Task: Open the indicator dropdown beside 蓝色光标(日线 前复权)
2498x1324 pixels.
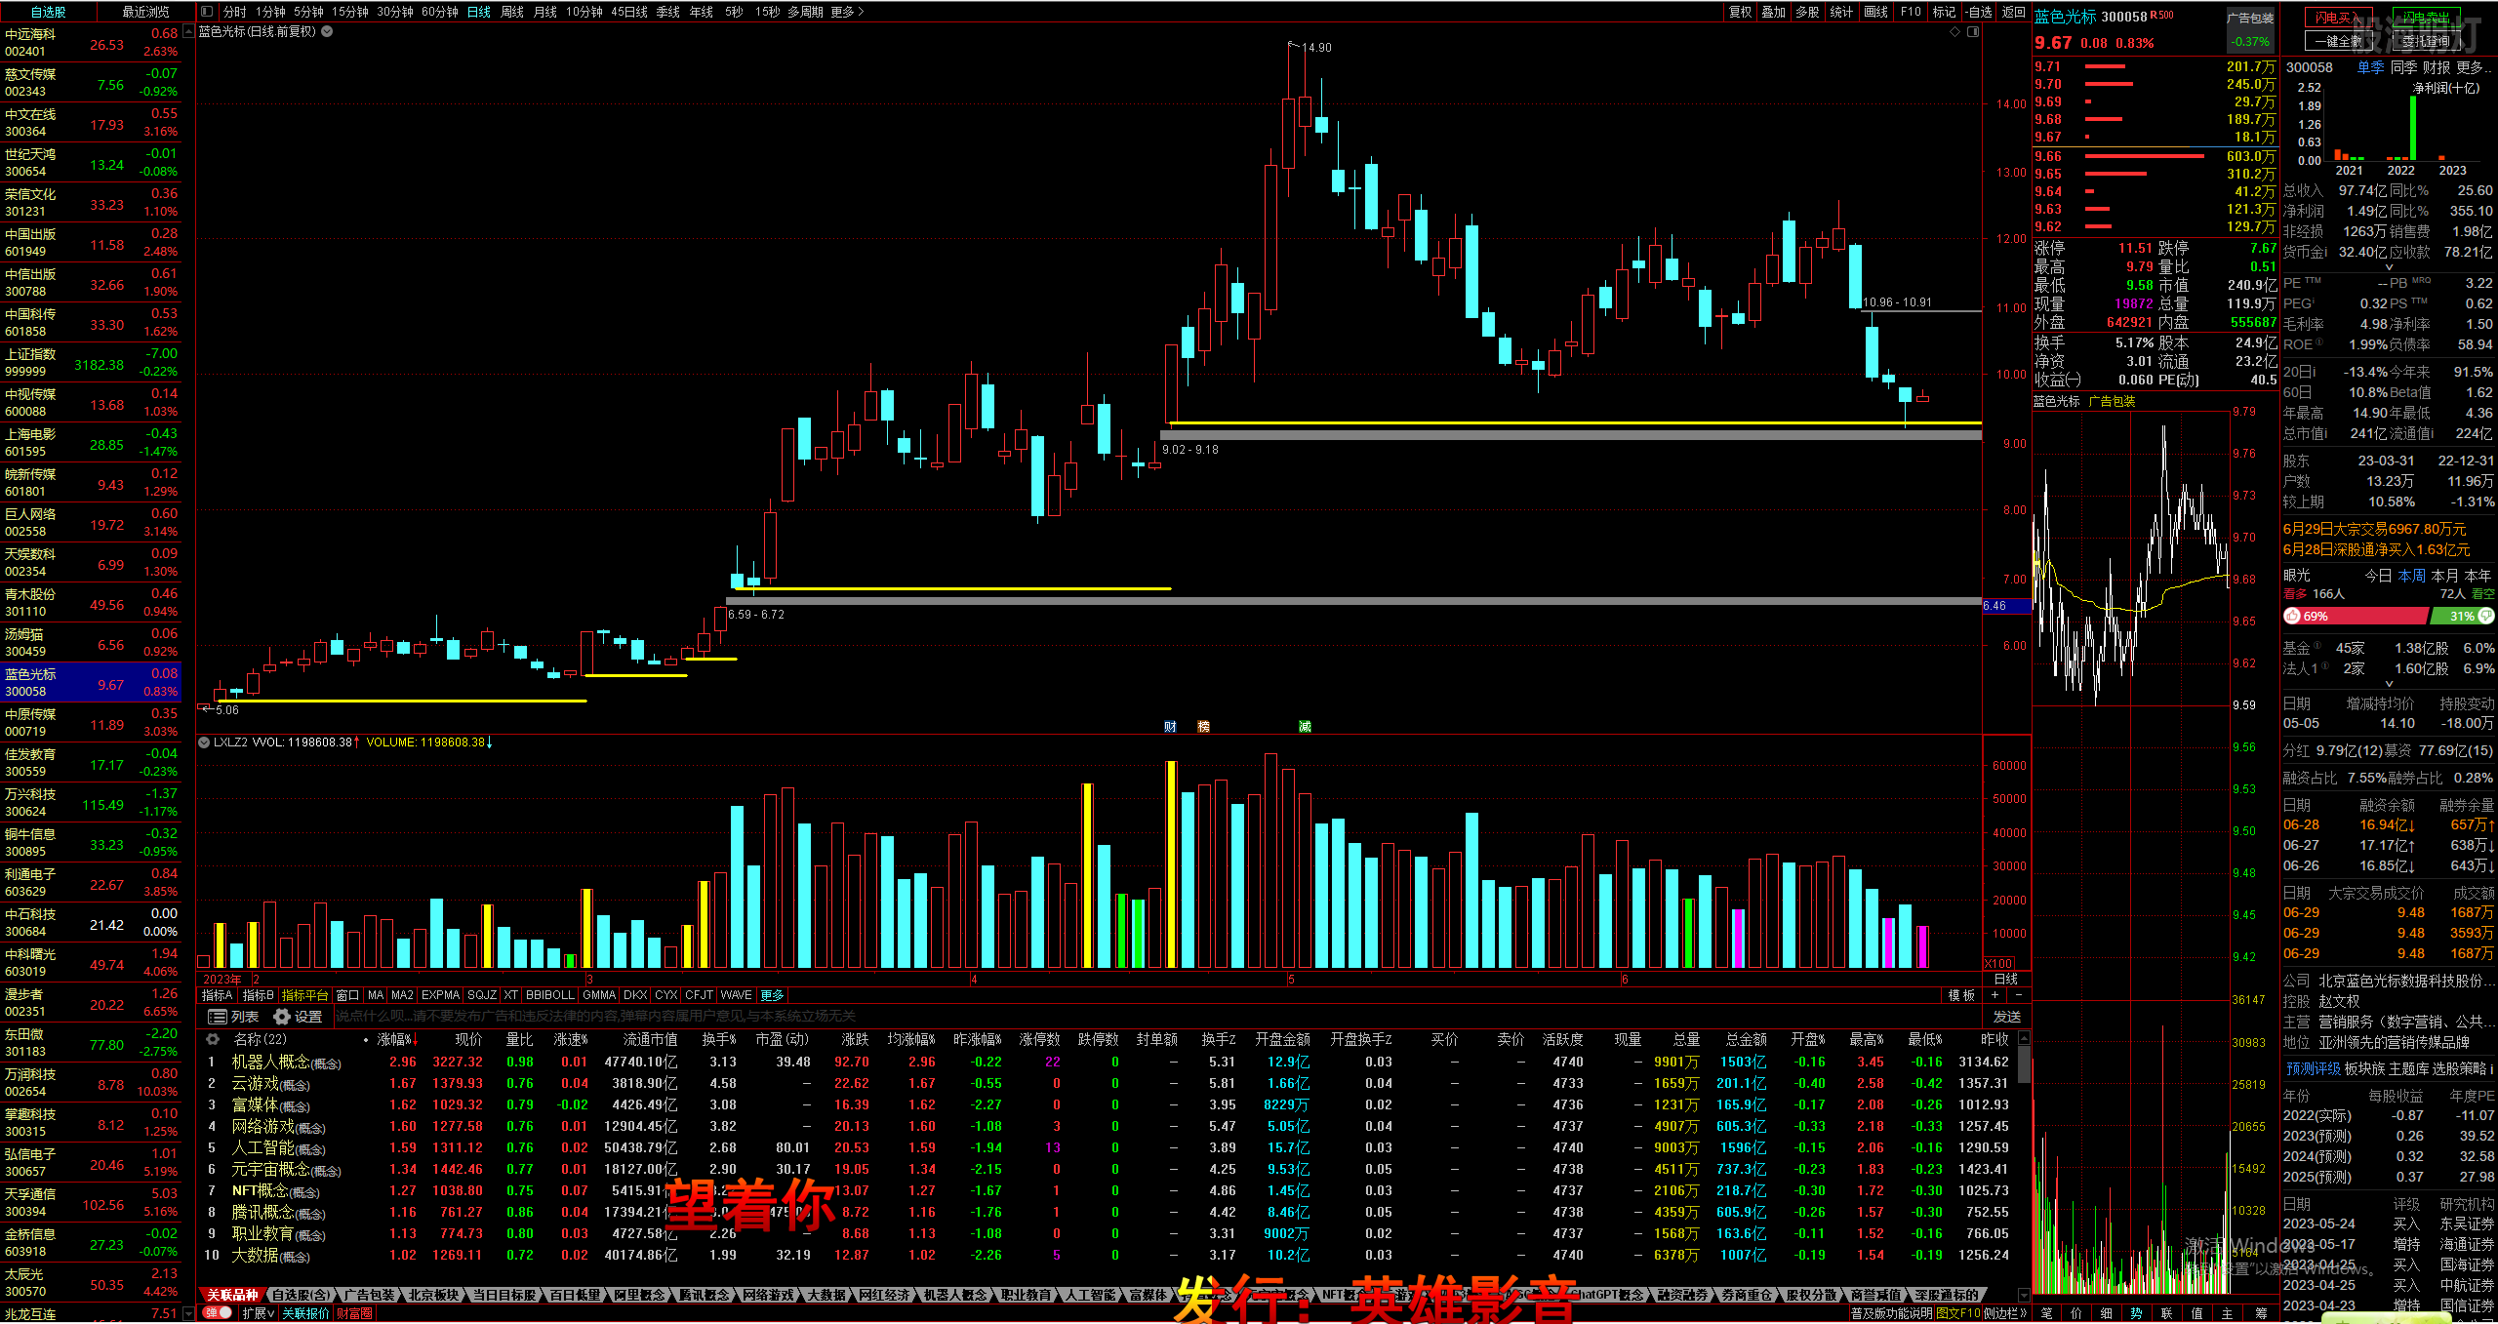Action: click(327, 31)
